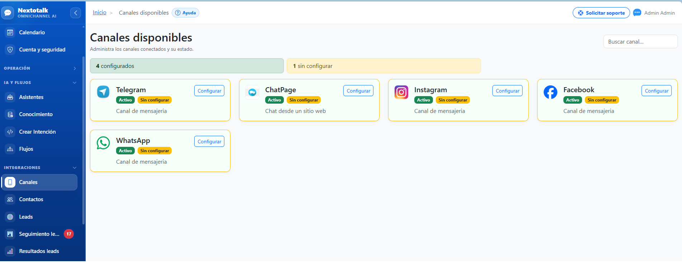
Task: Click the Facebook logo icon
Action: 550,92
